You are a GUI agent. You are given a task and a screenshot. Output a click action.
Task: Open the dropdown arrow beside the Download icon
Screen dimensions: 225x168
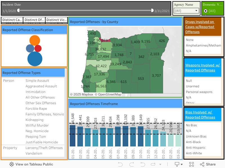click(182, 164)
